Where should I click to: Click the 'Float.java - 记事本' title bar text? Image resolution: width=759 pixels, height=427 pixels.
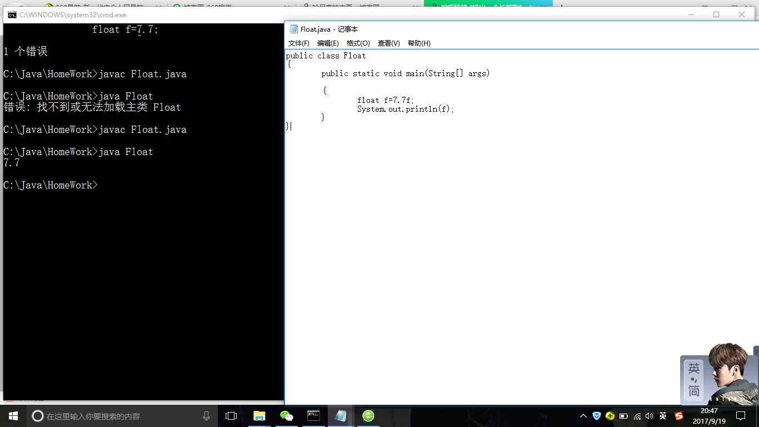[329, 29]
